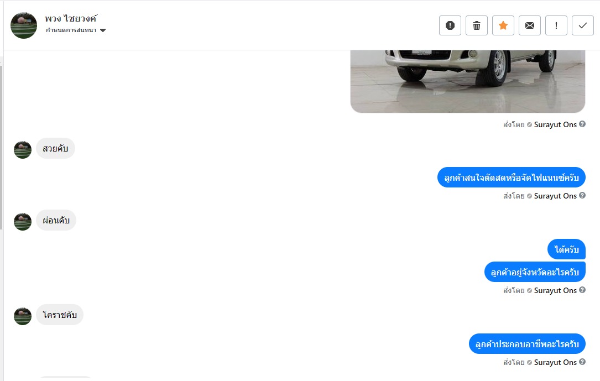Click help icon under ไฟแนนซ์ question message
This screenshot has width=600, height=381.
click(582, 195)
